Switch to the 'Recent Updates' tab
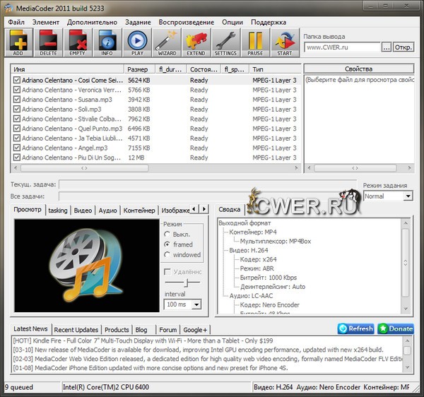Screen dimensions: 424x397 pyautogui.click(x=76, y=330)
